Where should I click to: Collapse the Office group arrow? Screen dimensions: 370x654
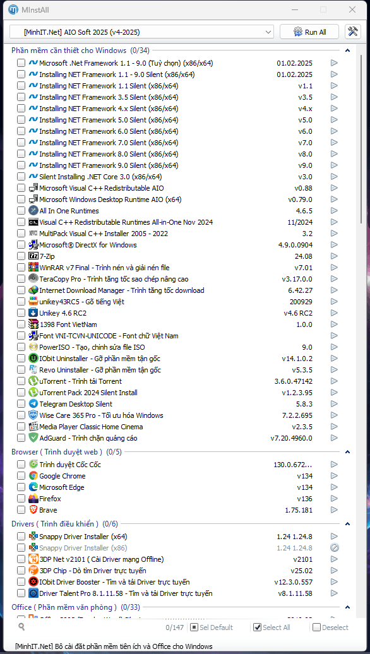347,607
